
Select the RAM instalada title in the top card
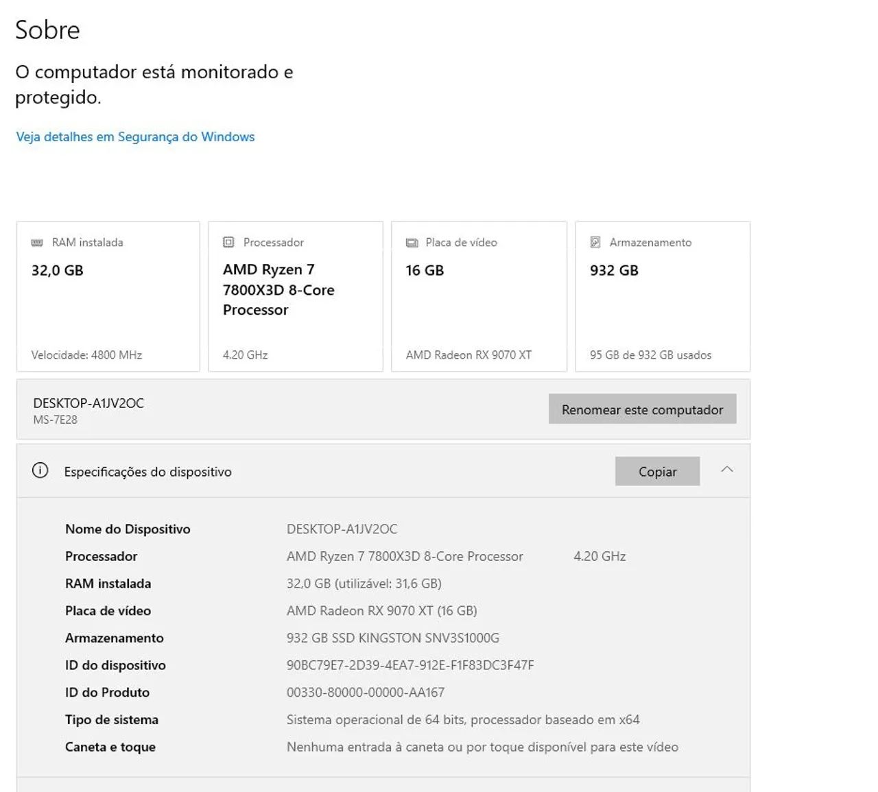pyautogui.click(x=88, y=242)
